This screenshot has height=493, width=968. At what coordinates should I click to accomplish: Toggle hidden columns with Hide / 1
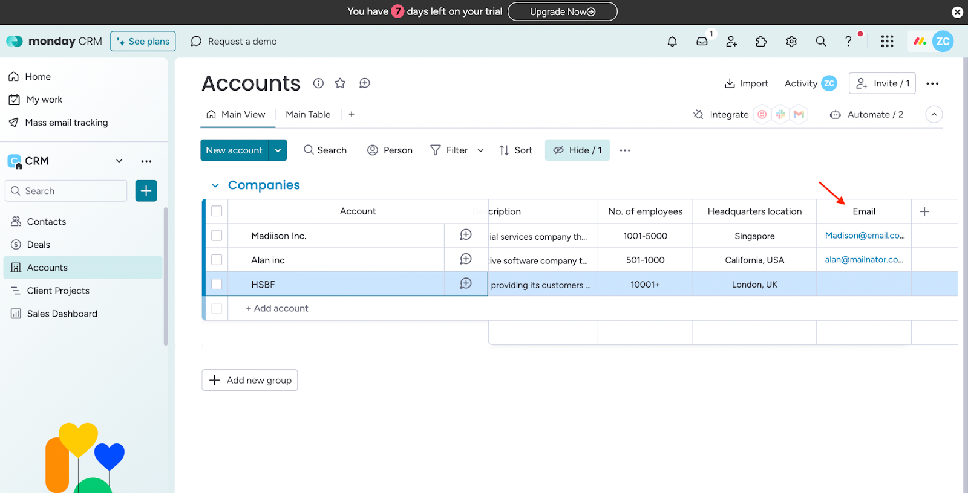[x=577, y=150]
